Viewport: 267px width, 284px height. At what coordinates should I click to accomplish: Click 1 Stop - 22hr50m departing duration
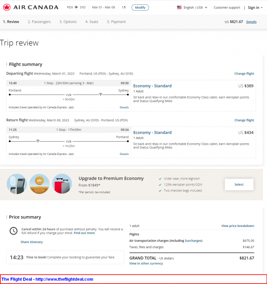pos(69,83)
